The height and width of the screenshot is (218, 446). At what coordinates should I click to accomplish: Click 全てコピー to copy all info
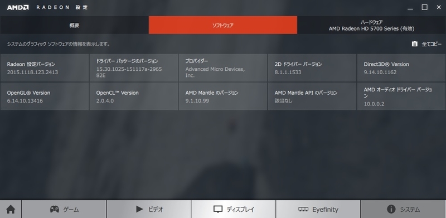coord(426,44)
